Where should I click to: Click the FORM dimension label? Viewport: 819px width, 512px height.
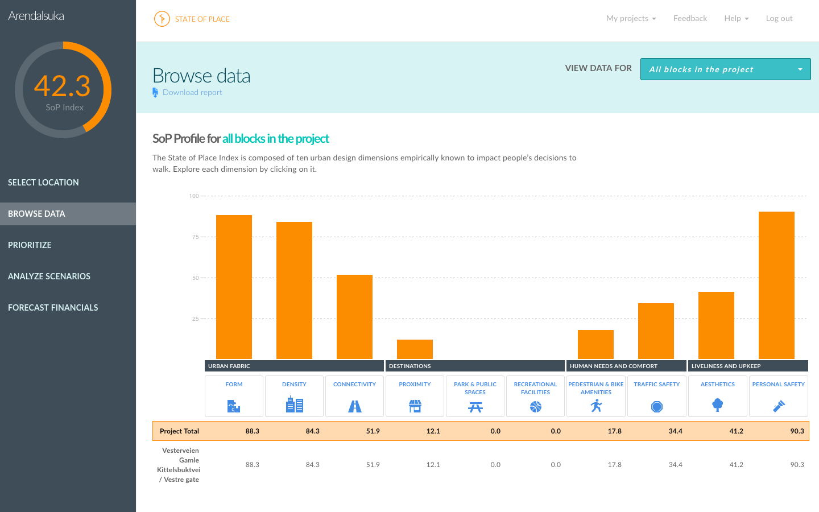234,385
